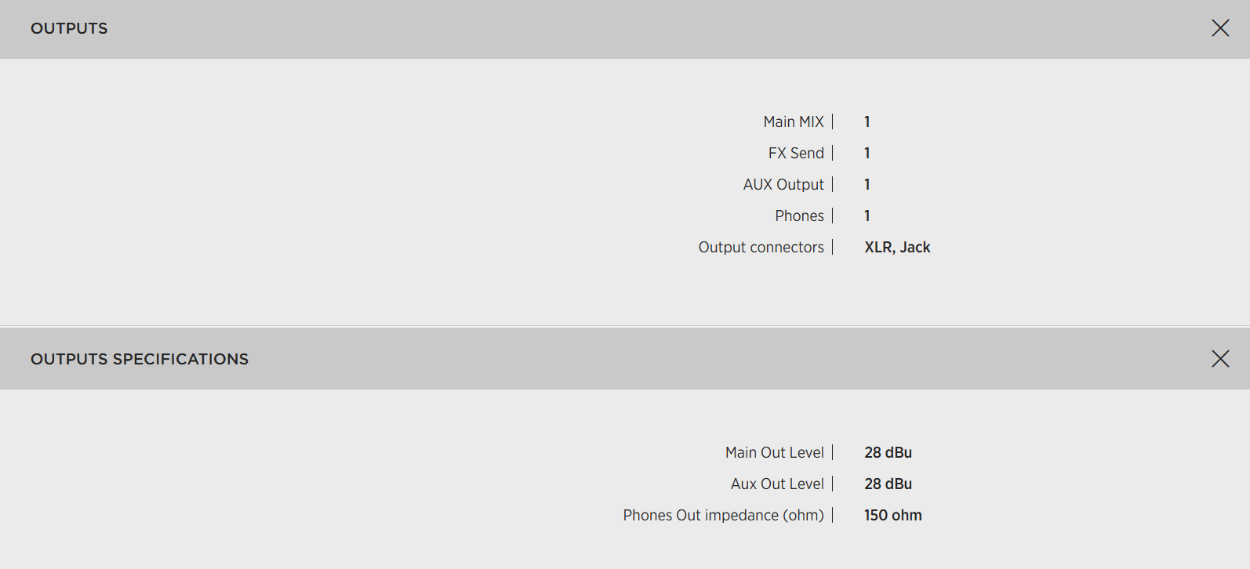Click the Main MIX count value 1
The image size is (1250, 569).
click(867, 121)
